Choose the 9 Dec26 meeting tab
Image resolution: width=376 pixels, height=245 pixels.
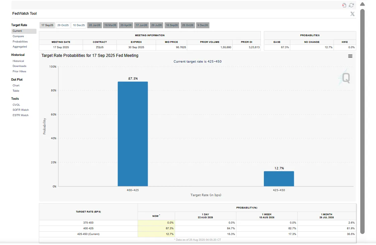203,25
